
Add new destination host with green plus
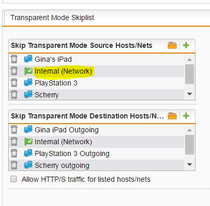click(186, 116)
